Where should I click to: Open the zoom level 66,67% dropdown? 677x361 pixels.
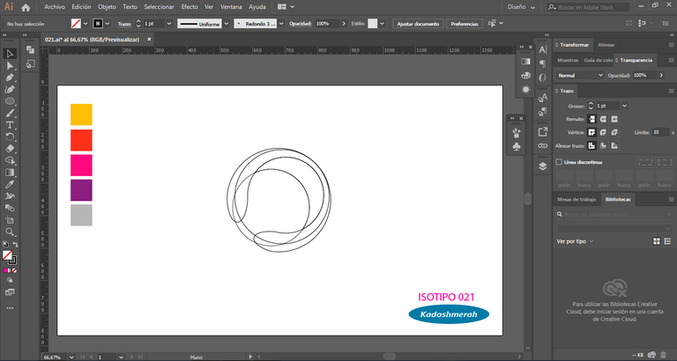tap(71, 357)
